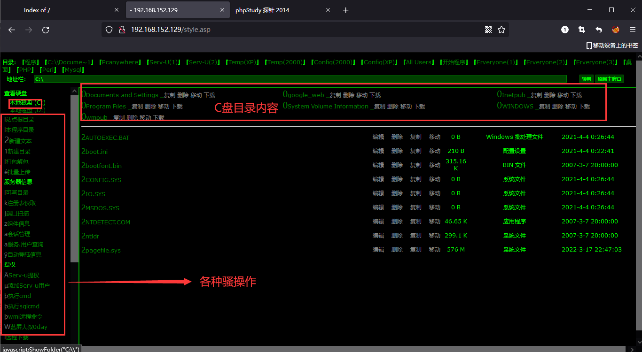Screen dimensions: 642x352
Task: Start 批量上传 batch upload
Action: pos(16,171)
